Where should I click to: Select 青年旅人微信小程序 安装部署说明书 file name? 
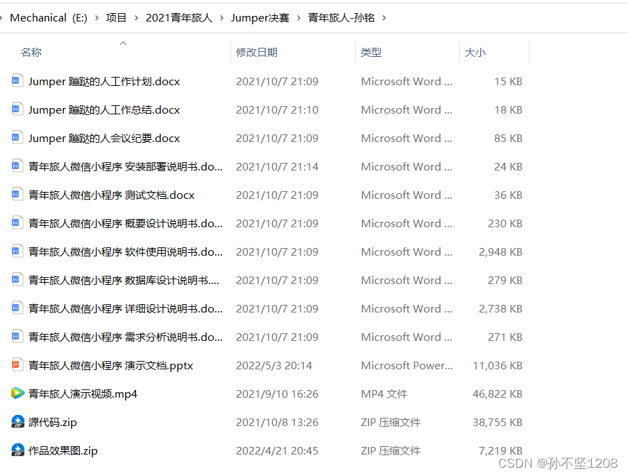[126, 167]
